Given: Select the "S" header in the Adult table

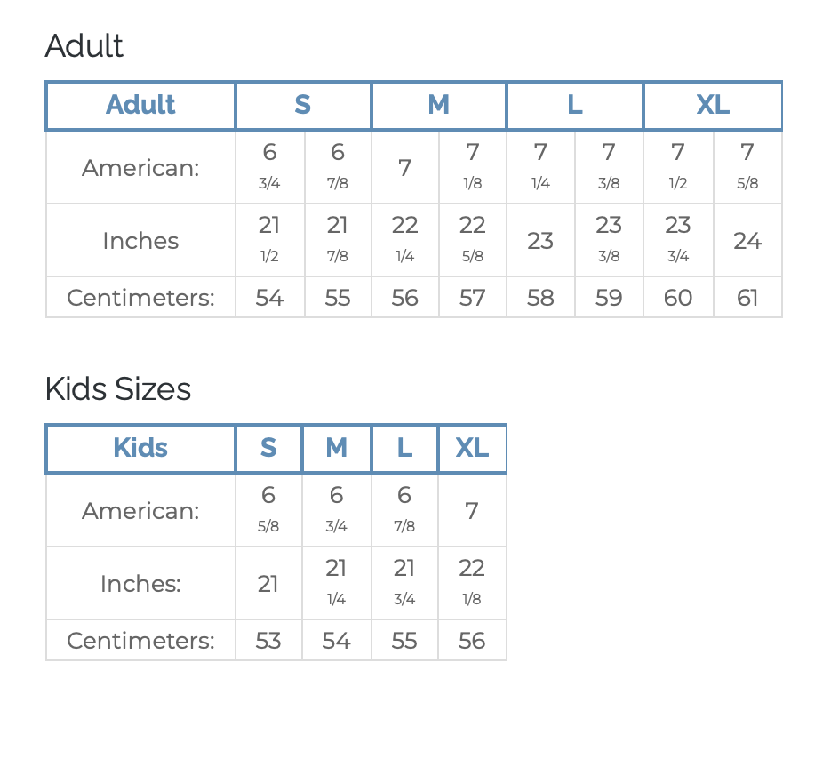Looking at the screenshot, I should point(303,105).
